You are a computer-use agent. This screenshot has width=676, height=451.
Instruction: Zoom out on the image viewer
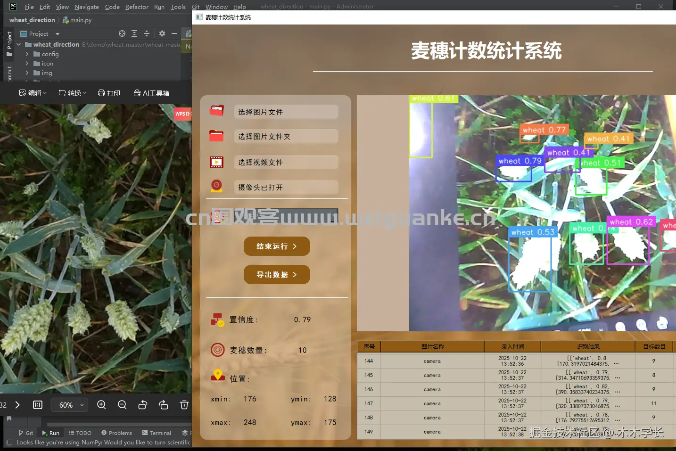(x=122, y=405)
